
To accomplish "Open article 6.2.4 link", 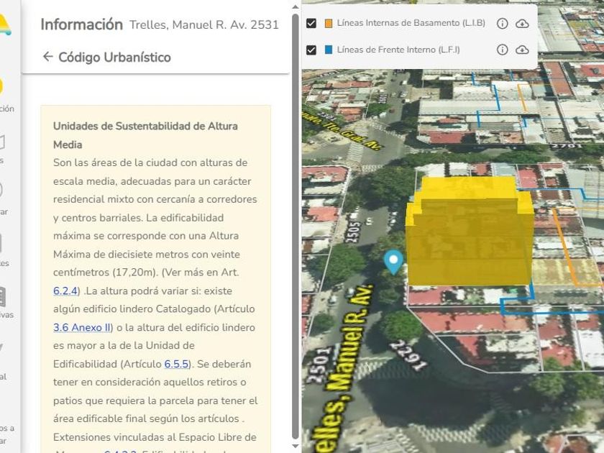I will pos(65,290).
